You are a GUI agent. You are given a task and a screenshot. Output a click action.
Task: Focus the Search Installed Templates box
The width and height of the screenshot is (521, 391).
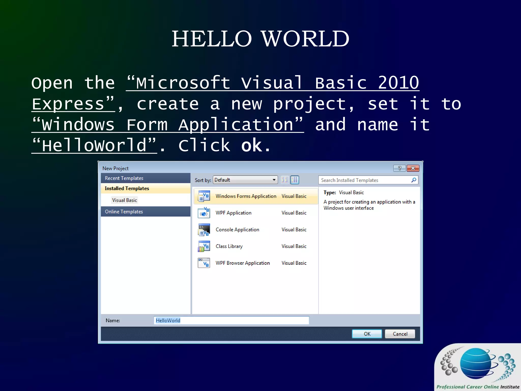[368, 180]
